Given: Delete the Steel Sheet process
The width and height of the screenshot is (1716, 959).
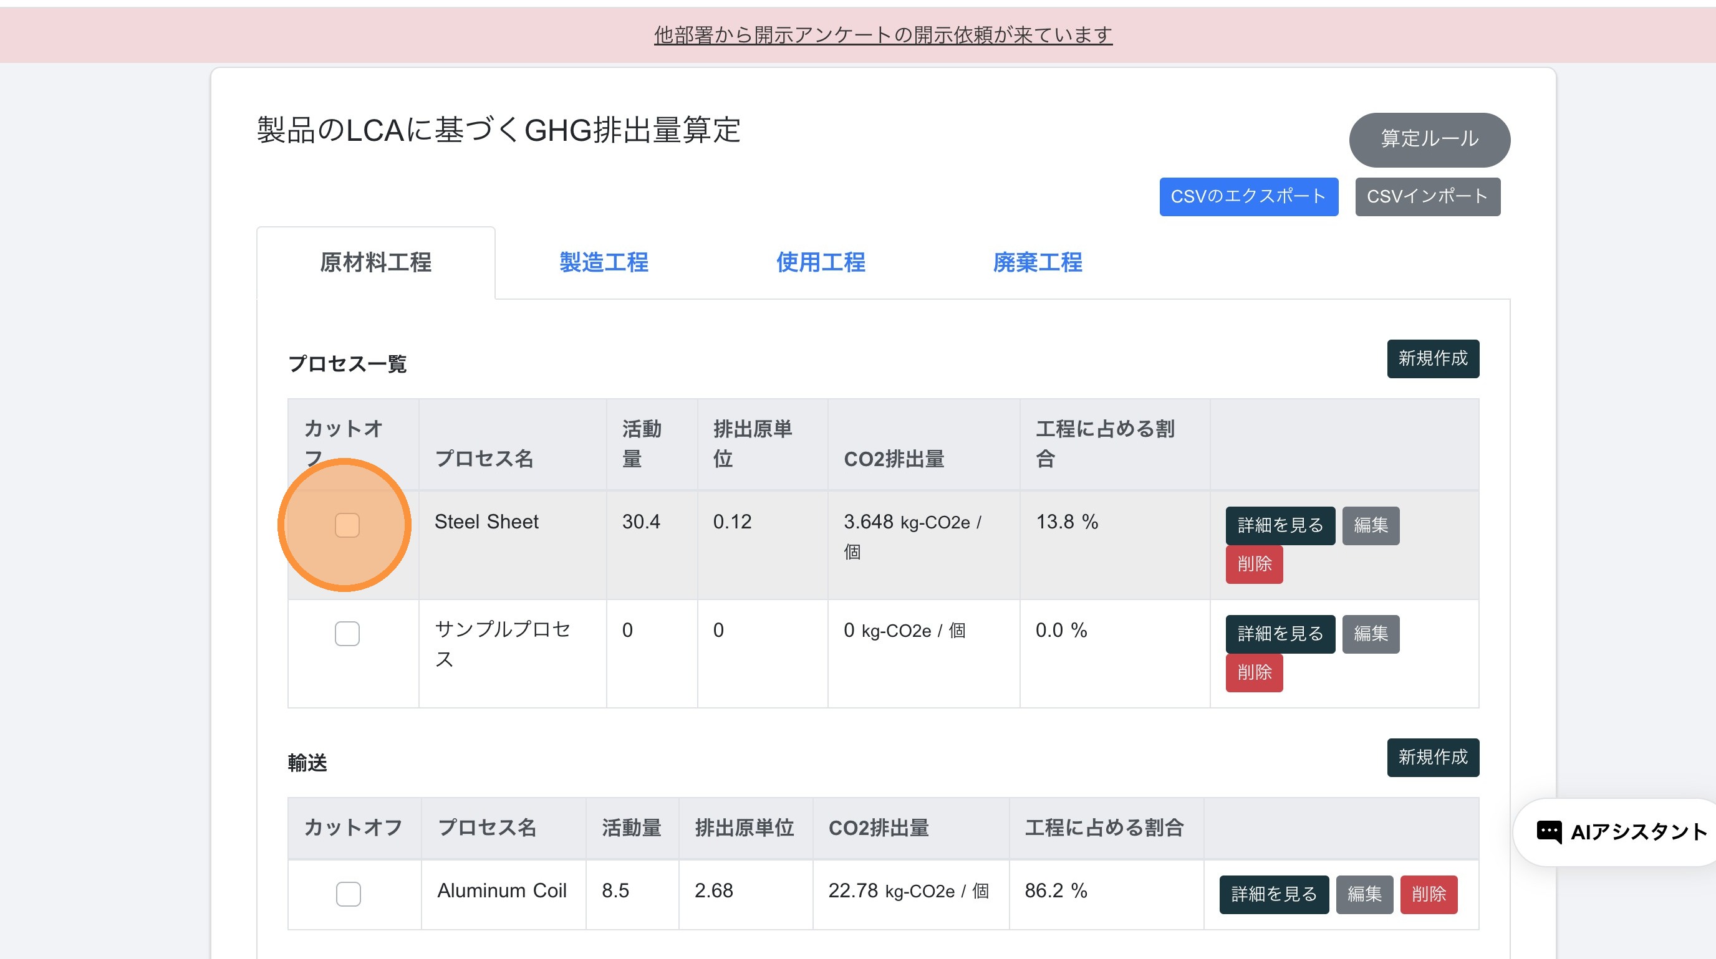Looking at the screenshot, I should [x=1254, y=565].
